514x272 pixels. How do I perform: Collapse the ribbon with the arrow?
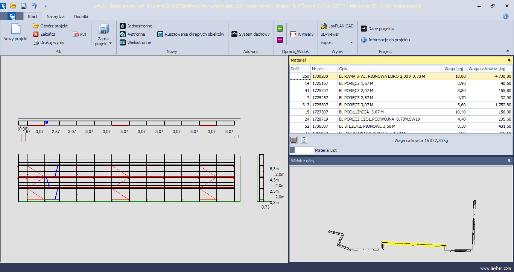click(508, 51)
